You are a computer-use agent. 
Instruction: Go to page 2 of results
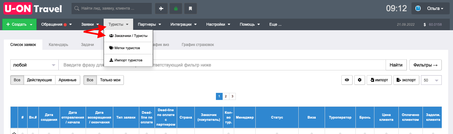(226, 96)
